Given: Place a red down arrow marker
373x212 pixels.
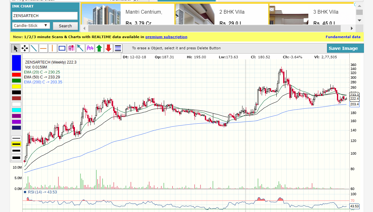Looking at the screenshot, I should coord(108,48).
